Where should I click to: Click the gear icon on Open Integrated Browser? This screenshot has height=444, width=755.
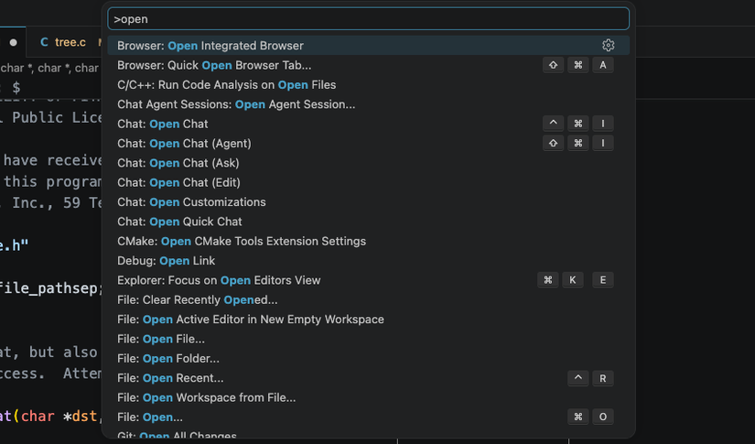pos(609,45)
